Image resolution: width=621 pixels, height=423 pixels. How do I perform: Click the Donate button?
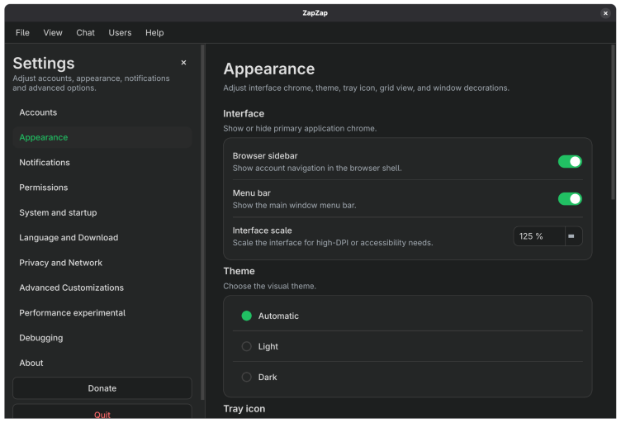point(102,388)
